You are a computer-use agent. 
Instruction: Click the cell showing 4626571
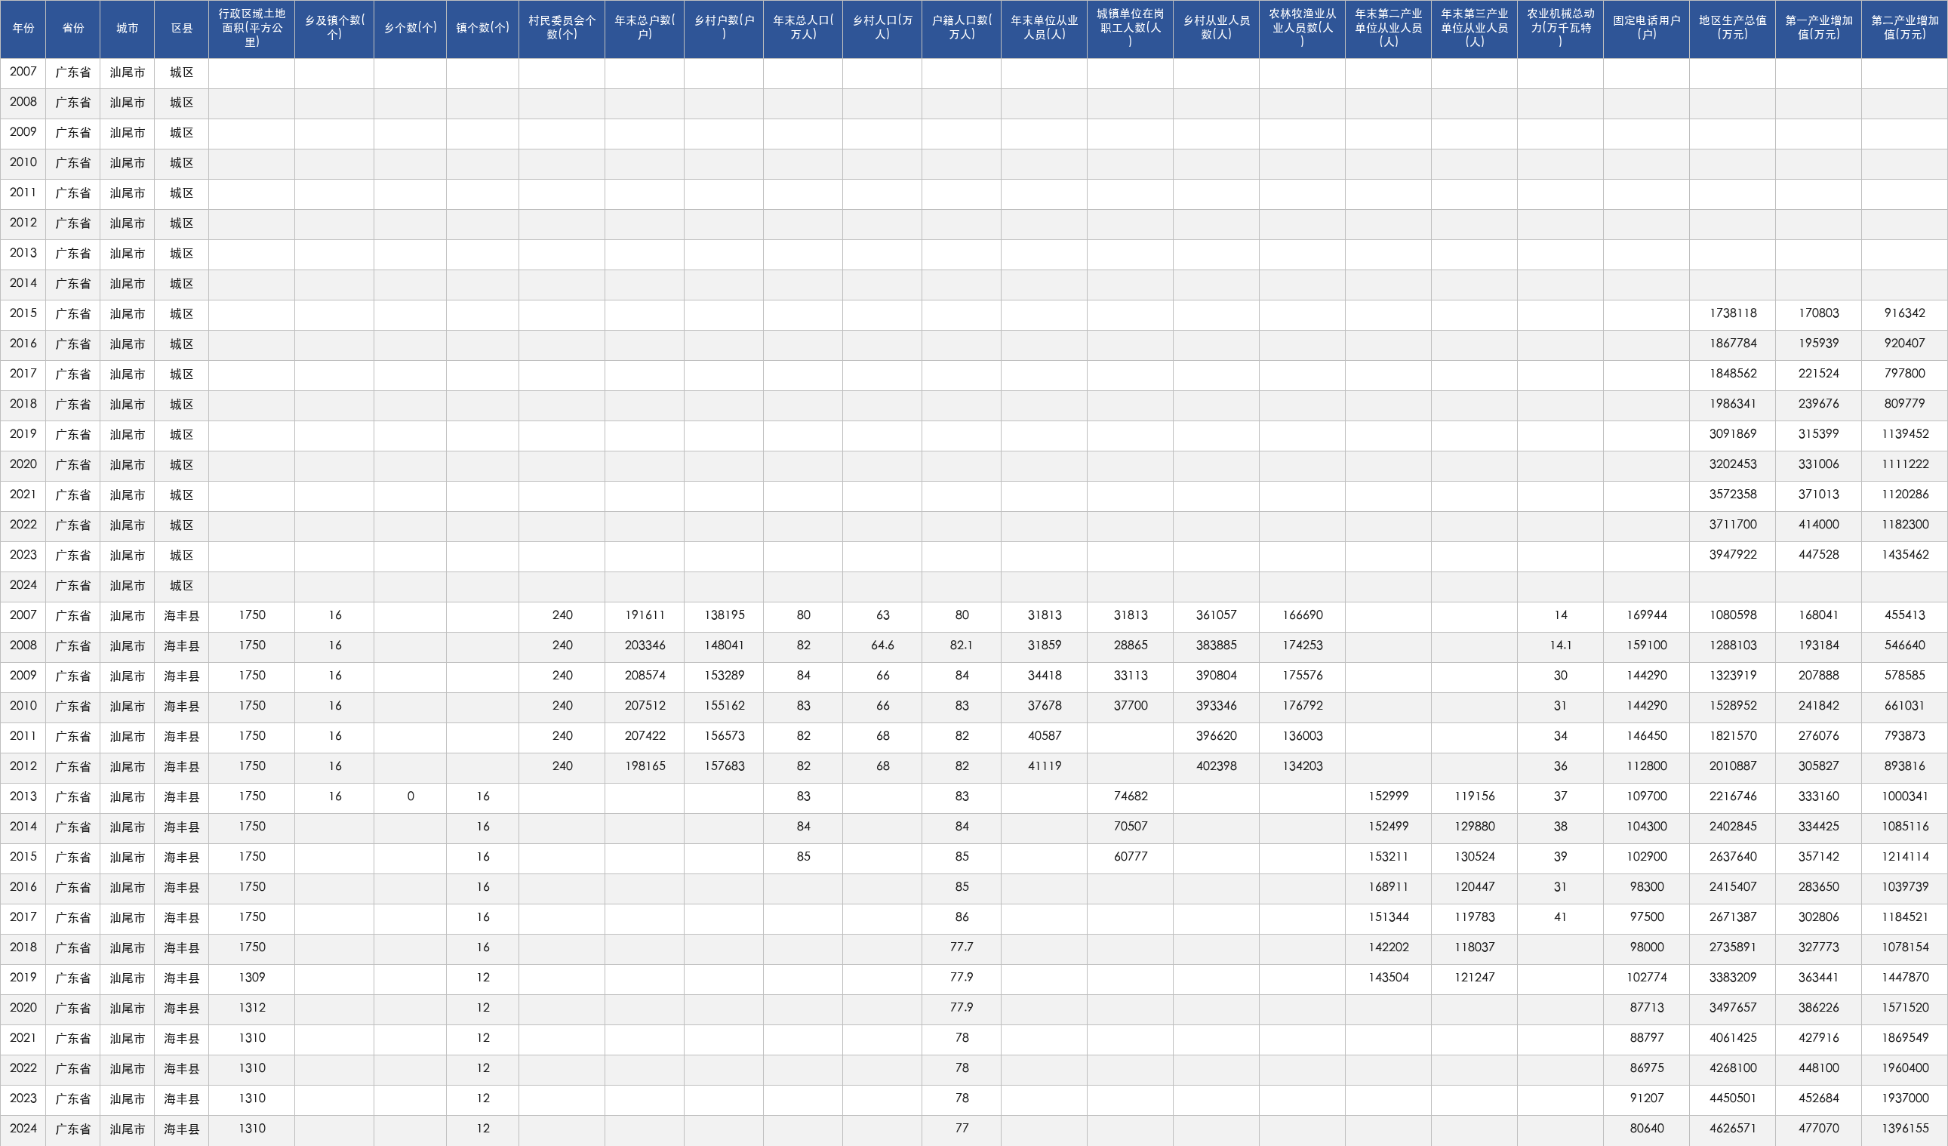[x=1732, y=1129]
